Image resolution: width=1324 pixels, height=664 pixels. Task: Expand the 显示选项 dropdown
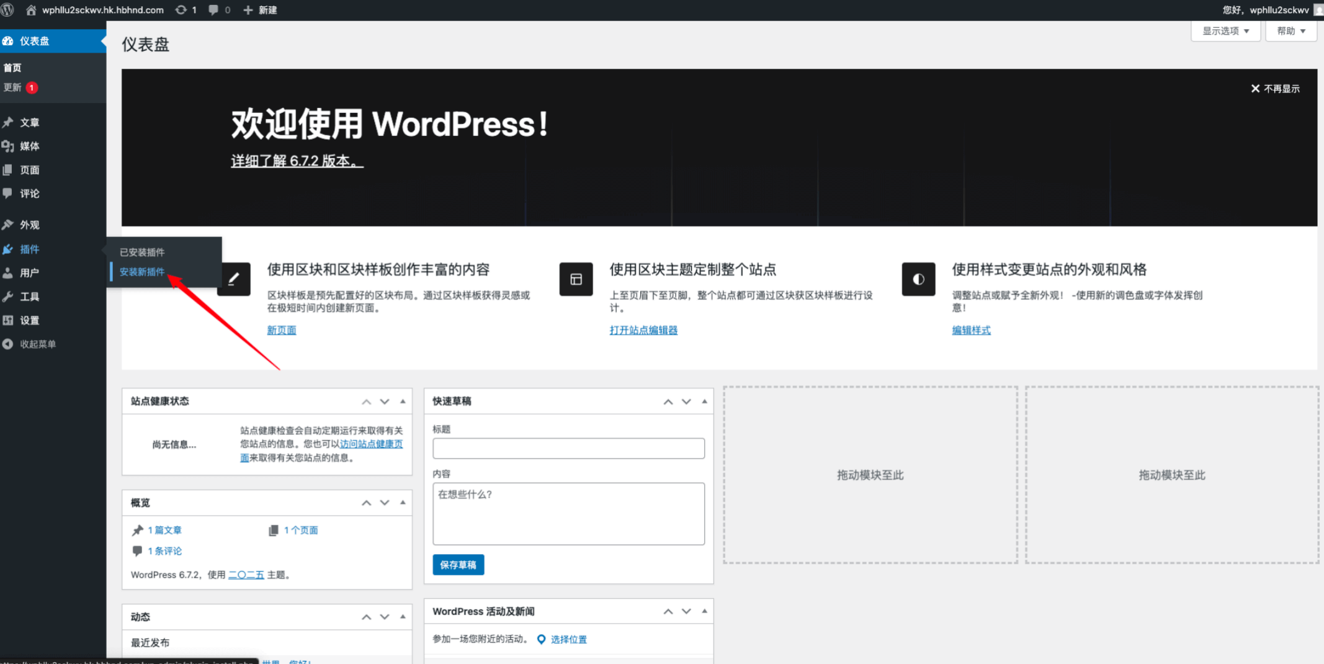tap(1225, 31)
